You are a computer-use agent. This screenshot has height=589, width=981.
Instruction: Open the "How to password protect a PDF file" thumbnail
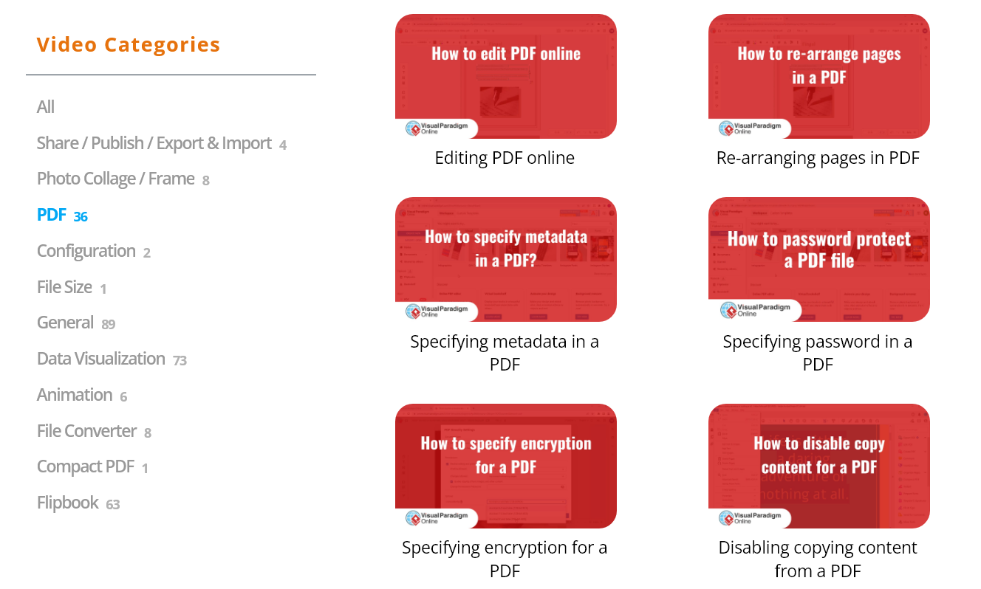pyautogui.click(x=818, y=259)
